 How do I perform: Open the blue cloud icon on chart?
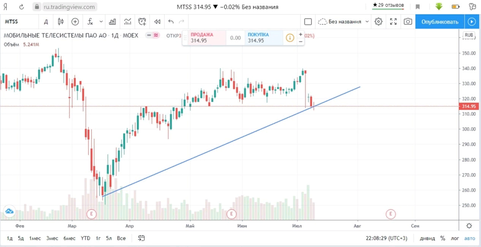pos(9,211)
